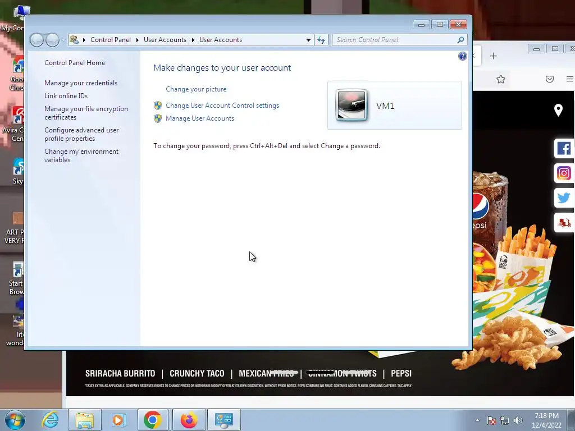Click the Forward navigation arrow
Image resolution: width=575 pixels, height=431 pixels.
[52, 40]
